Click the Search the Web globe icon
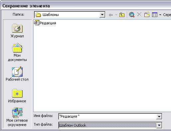This screenshot has height=131, width=171. pyautogui.click(x=132, y=15)
